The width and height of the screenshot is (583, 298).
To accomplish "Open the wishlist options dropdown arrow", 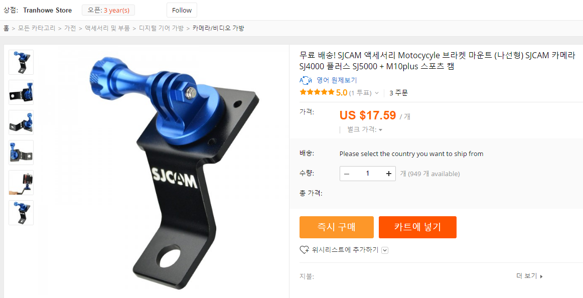I will (385, 250).
